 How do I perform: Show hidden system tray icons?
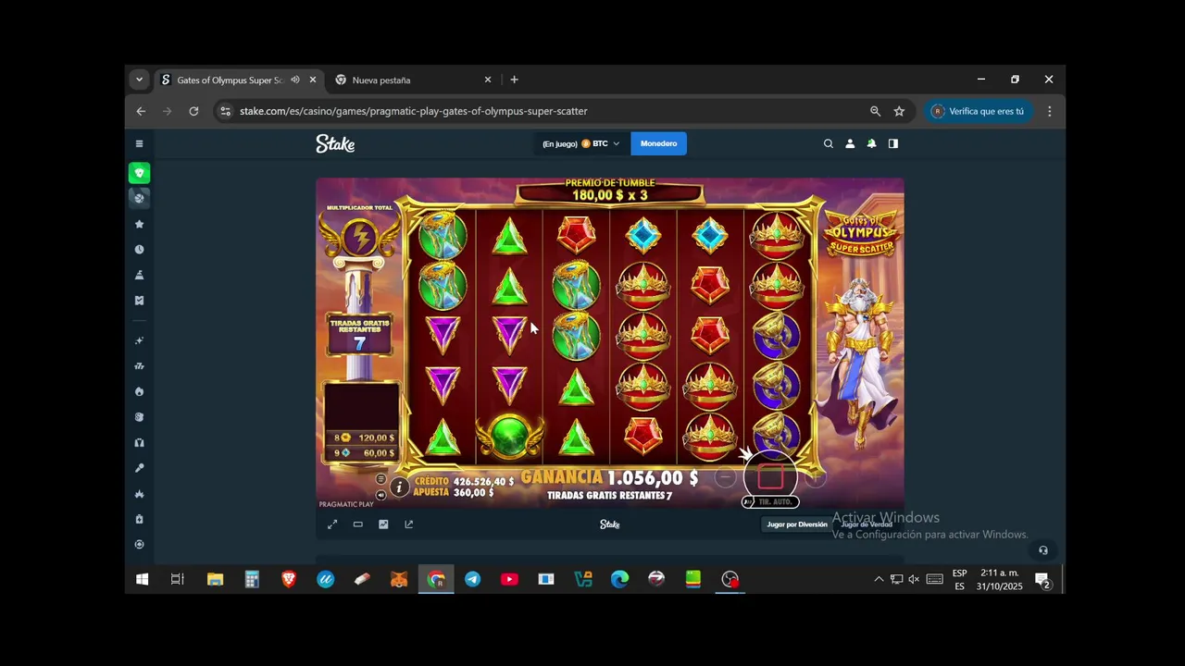click(x=879, y=579)
